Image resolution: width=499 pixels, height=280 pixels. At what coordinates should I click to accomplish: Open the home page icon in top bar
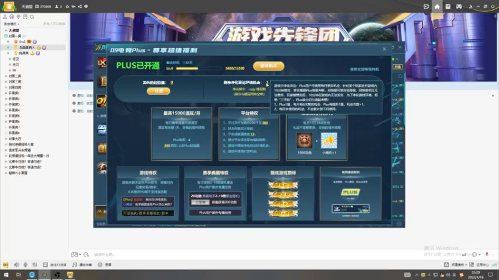click(x=437, y=6)
